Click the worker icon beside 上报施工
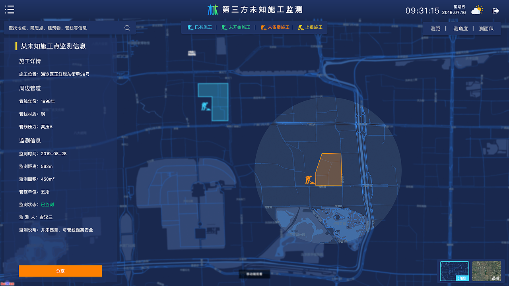The width and height of the screenshot is (509, 286). tap(301, 27)
